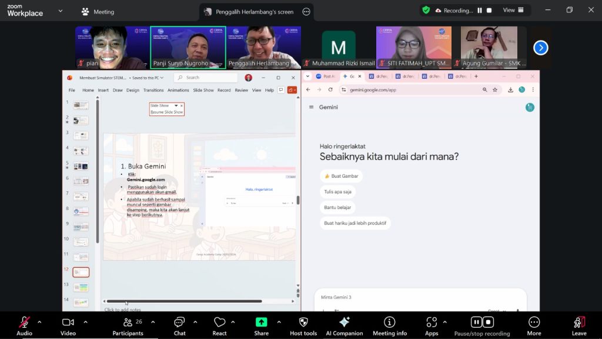The height and width of the screenshot is (339, 602).
Task: Click the green Share screen button
Action: pyautogui.click(x=261, y=323)
